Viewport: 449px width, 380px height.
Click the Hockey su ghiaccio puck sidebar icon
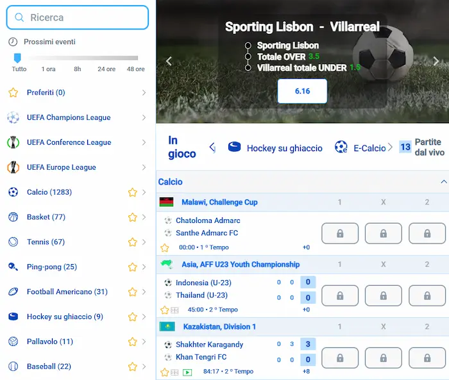[13, 317]
